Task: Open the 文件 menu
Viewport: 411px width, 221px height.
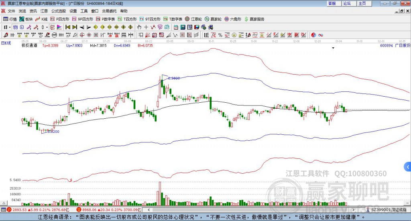Action: [11, 11]
